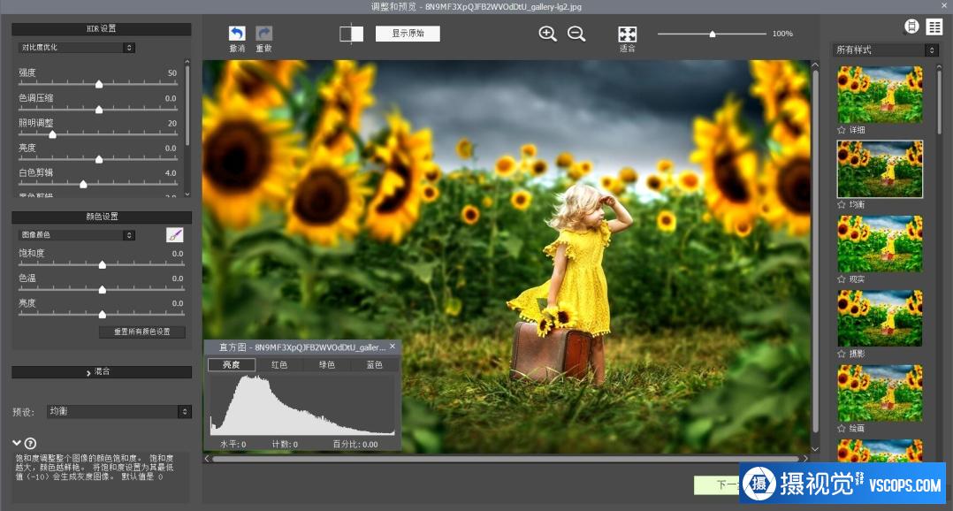
Task: Click preview vertical scrollbar down arrow
Action: pyautogui.click(x=816, y=449)
